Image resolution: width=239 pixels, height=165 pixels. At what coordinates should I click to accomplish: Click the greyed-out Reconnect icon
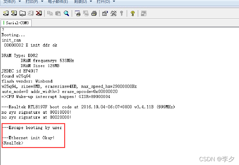[x=31, y=13]
